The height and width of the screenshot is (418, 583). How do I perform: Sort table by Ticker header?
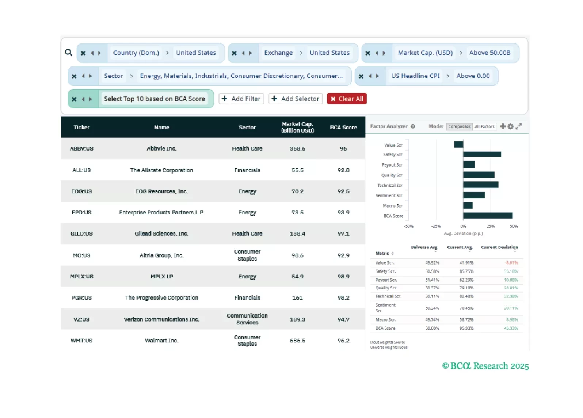click(81, 128)
